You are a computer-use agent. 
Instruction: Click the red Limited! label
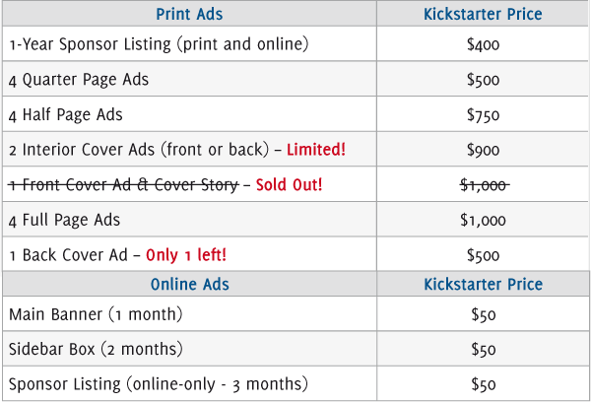pos(316,150)
